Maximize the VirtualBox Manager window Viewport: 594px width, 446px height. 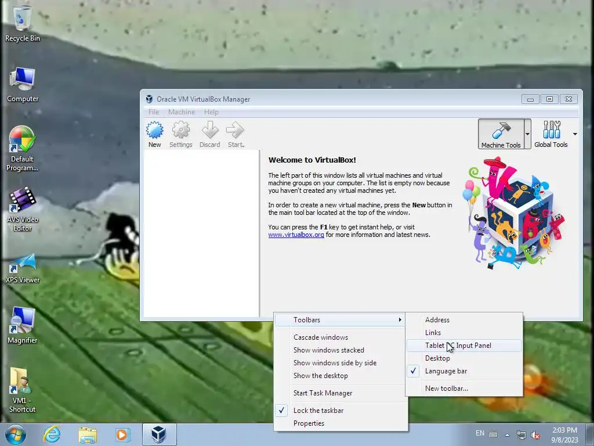pos(549,99)
